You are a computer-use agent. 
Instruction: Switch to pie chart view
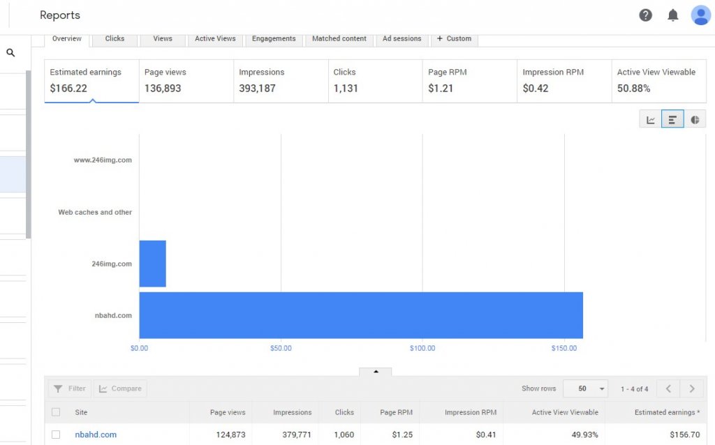tap(695, 120)
